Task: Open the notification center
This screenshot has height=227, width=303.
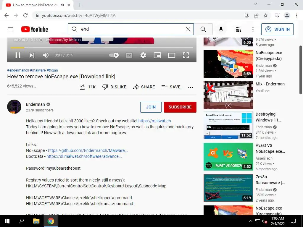Action: point(293,221)
